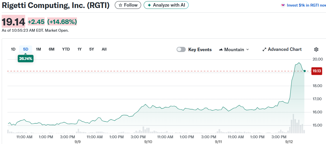Show All-time price history
This screenshot has width=326, height=144.
pos(104,49)
